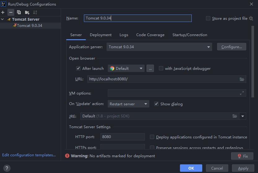The width and height of the screenshot is (258, 173).
Task: Click the Chrome icon in browser dropdown
Action: 112,68
